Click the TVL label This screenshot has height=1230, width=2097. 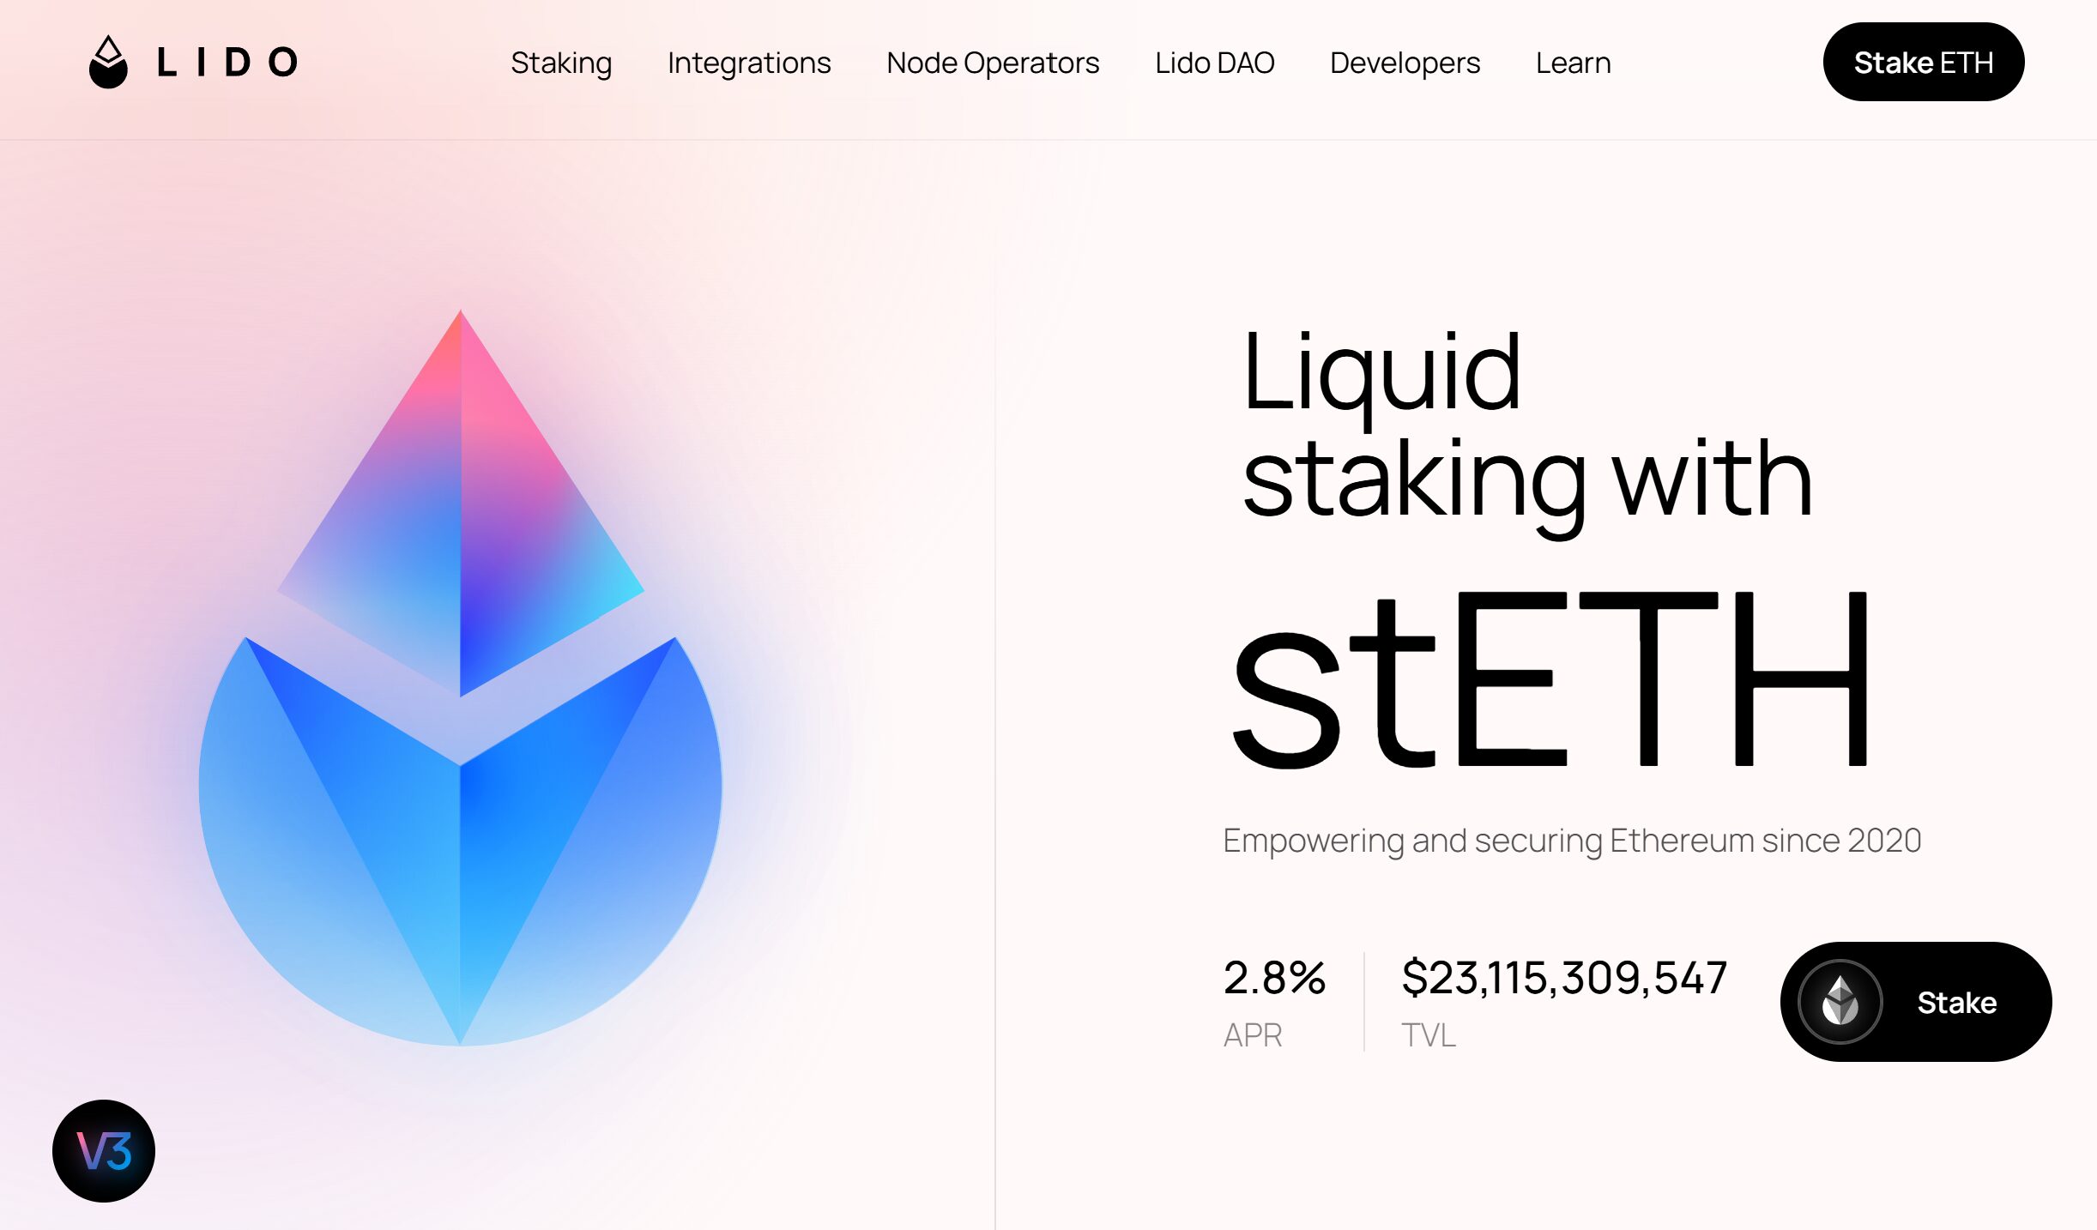(1428, 1035)
